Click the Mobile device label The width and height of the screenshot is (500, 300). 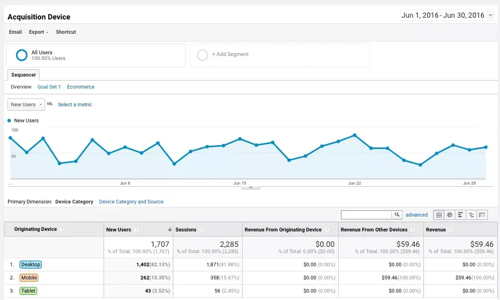tap(29, 277)
